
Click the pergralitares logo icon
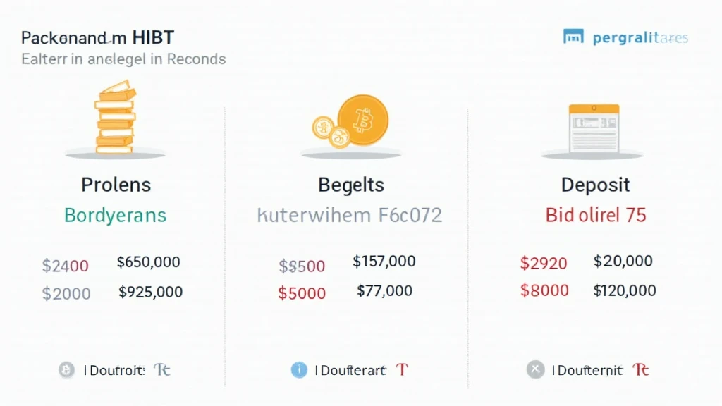pyautogui.click(x=573, y=37)
